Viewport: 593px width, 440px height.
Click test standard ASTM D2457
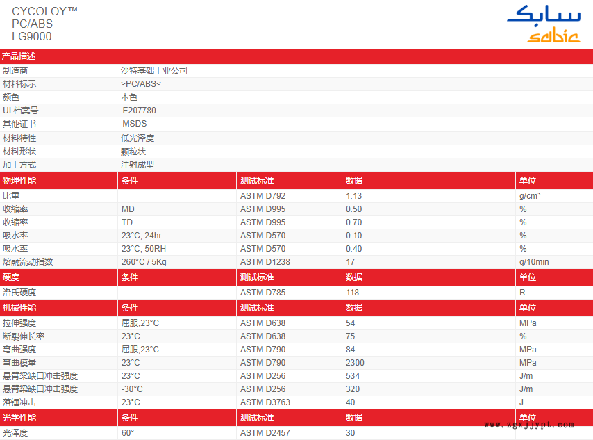[x=265, y=433]
